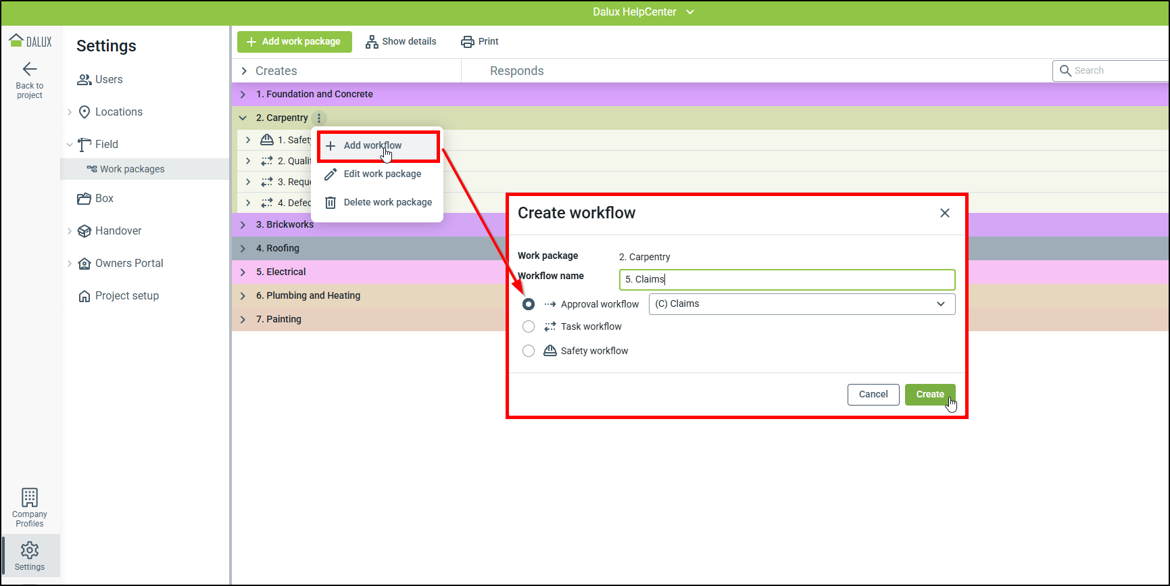Choose Edit work package from context menu
The width and height of the screenshot is (1170, 586).
[x=382, y=174]
